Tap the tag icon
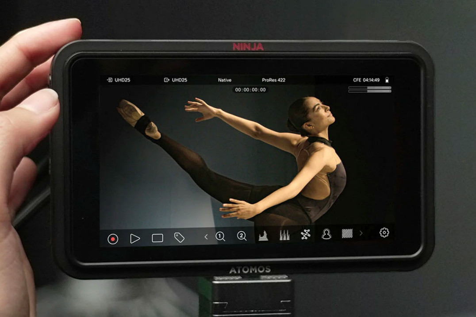The image size is (476, 317). [179, 237]
